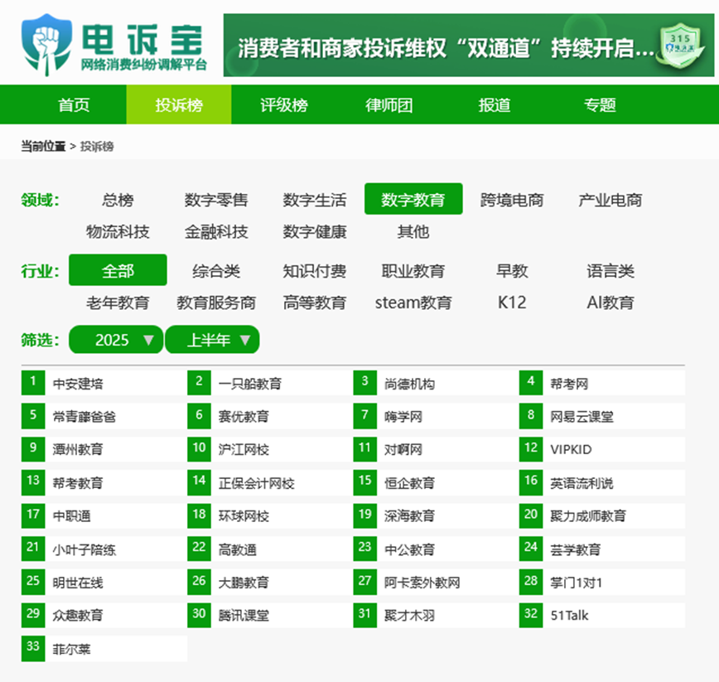This screenshot has height=682, width=719.
Task: Open rank 1 中安建培
Action: tap(104, 383)
